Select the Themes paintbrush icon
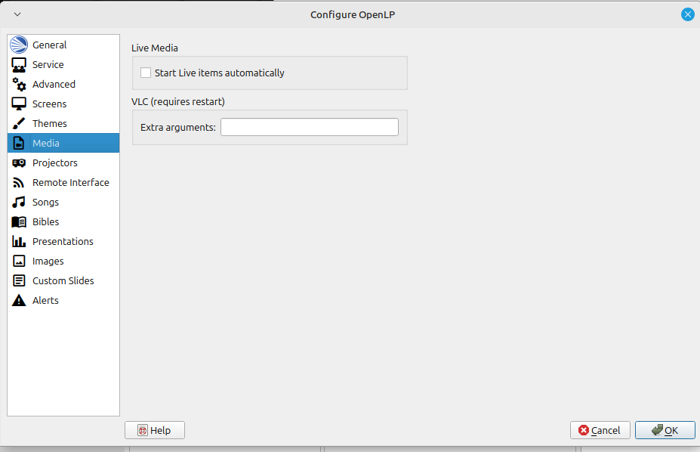The width and height of the screenshot is (700, 452). coord(19,123)
